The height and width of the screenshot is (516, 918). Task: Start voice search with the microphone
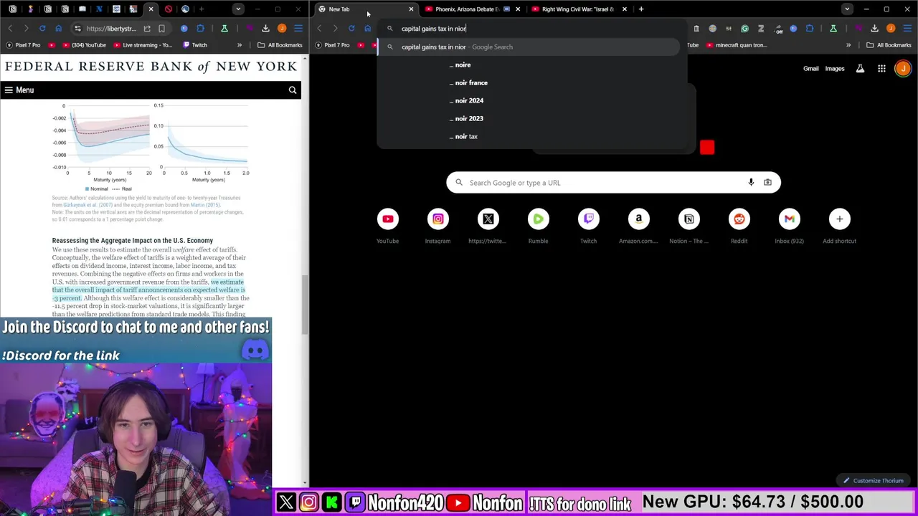coord(751,183)
